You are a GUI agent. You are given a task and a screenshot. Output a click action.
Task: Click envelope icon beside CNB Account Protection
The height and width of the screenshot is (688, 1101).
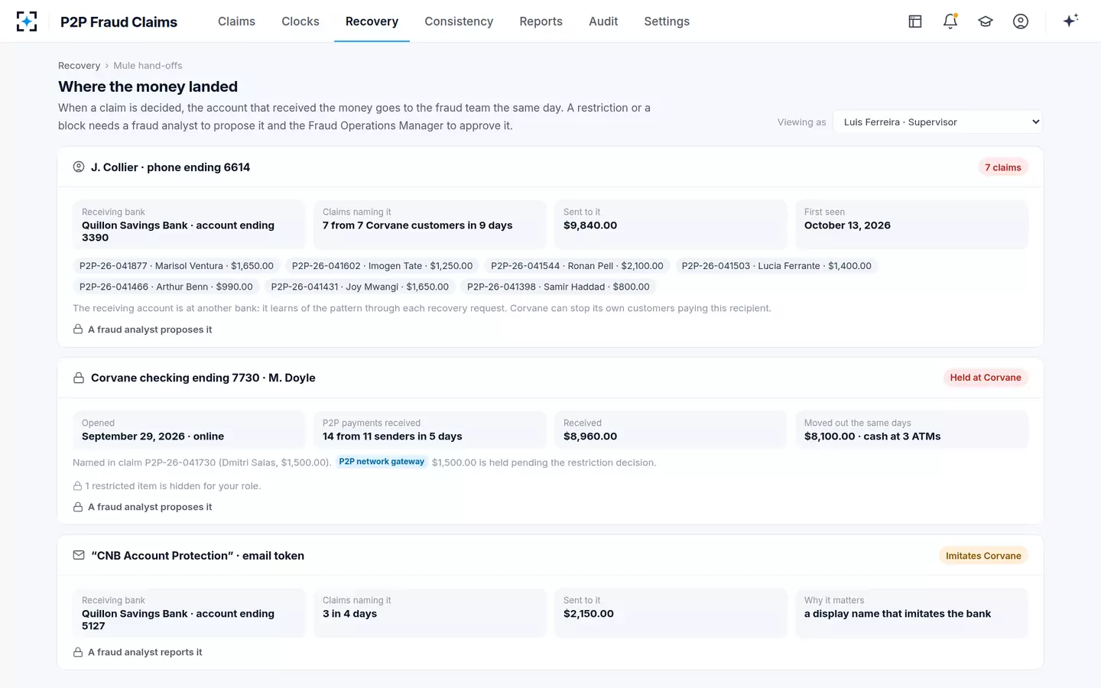click(x=79, y=555)
